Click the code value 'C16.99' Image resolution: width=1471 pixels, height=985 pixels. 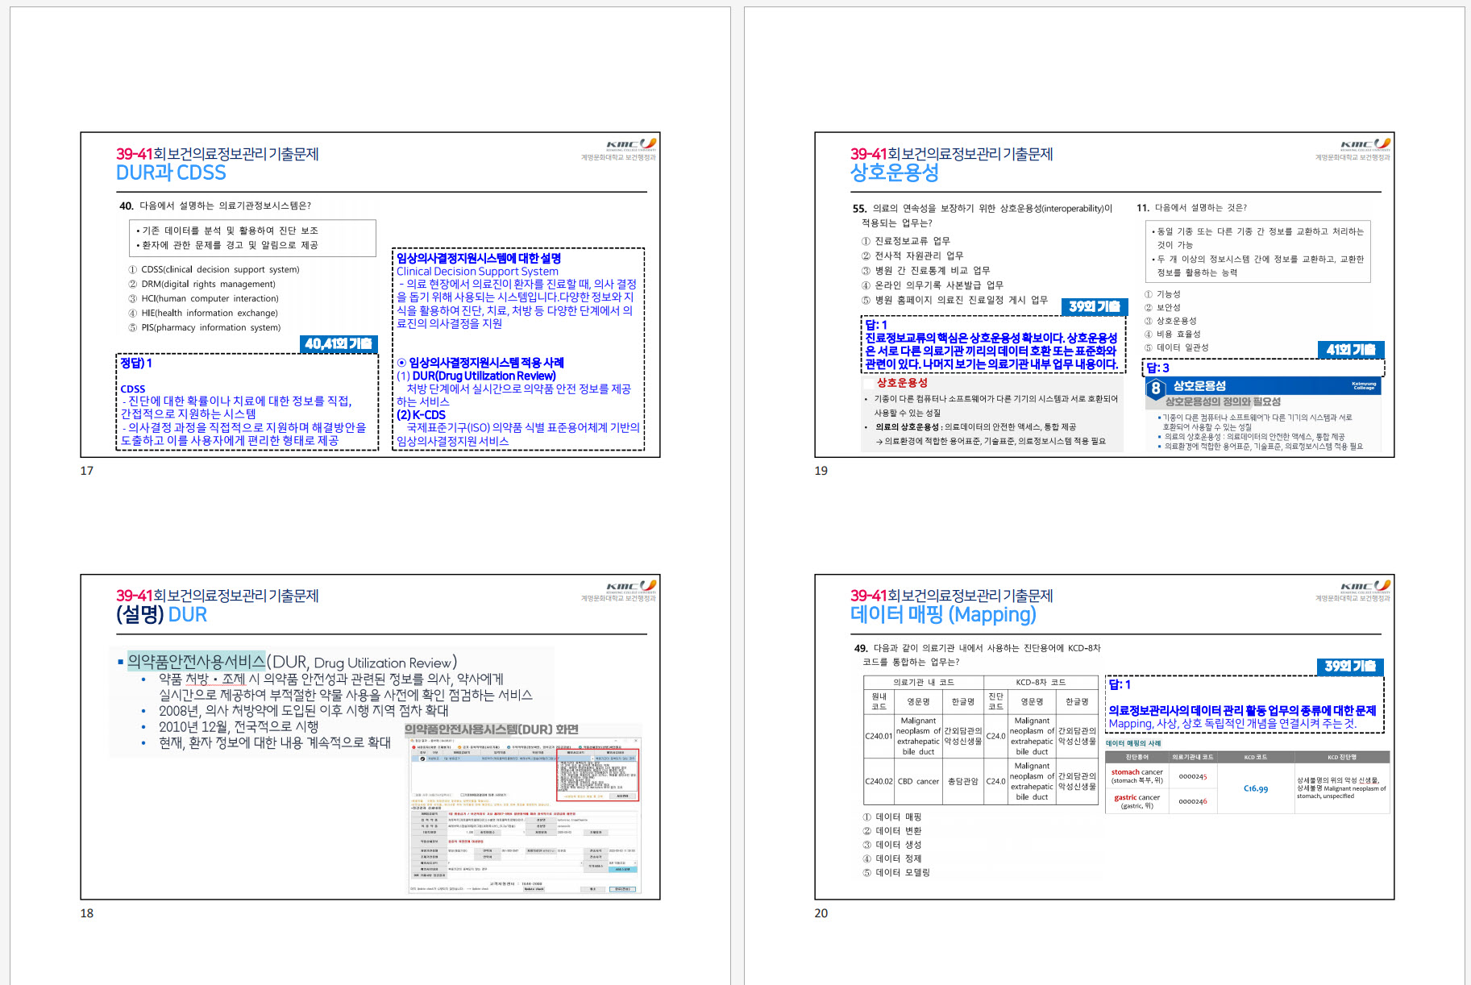(1256, 789)
